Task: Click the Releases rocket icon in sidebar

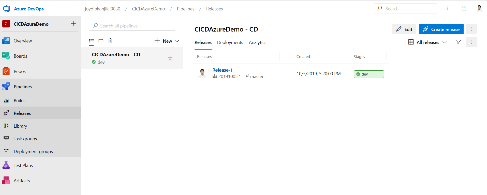Action: point(6,113)
